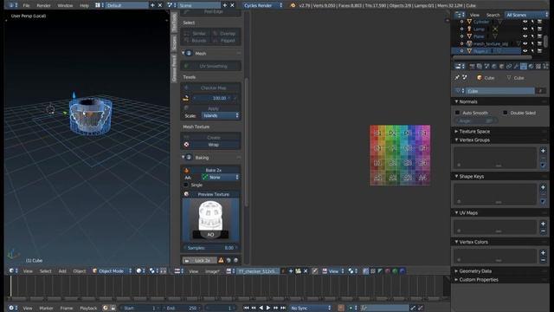Click the timeline End frame field
Screen dimensions: 554x312
pos(183,309)
